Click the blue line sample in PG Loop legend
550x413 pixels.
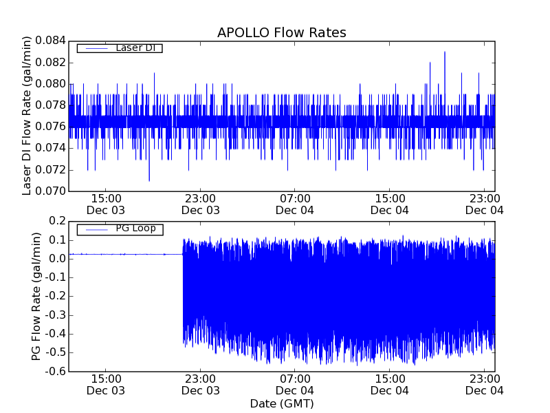click(97, 230)
